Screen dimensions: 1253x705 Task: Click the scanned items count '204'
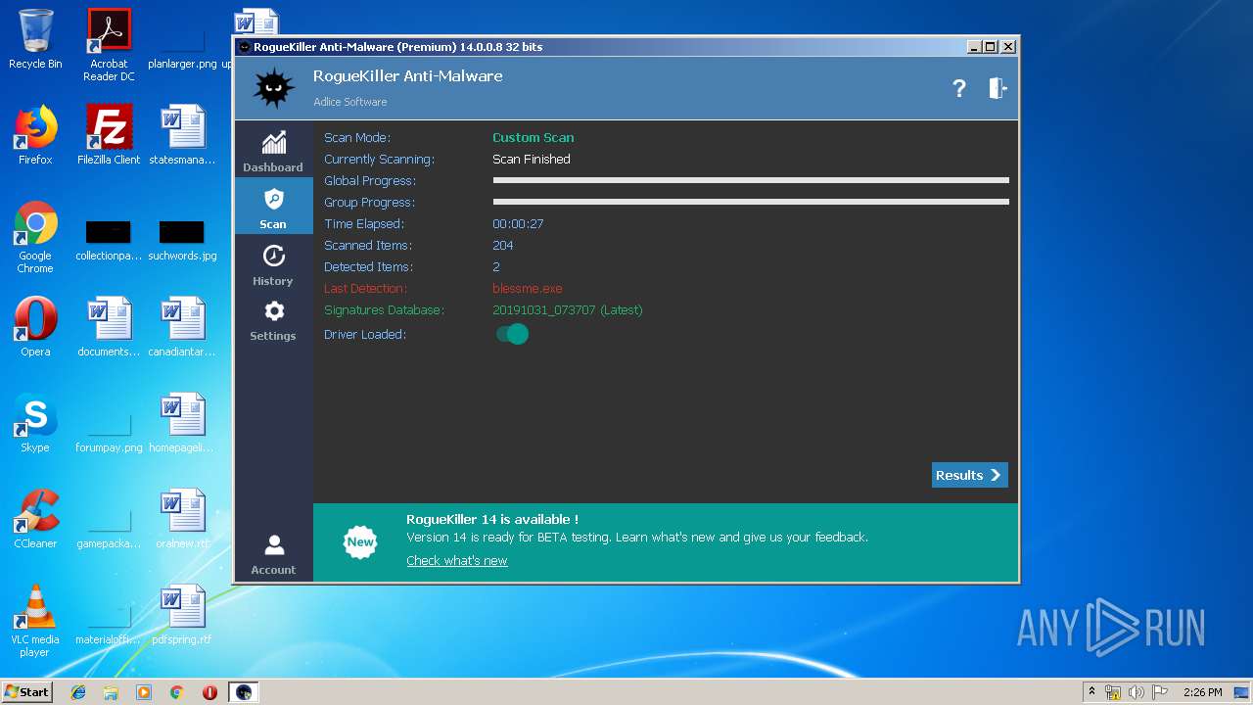tap(503, 245)
